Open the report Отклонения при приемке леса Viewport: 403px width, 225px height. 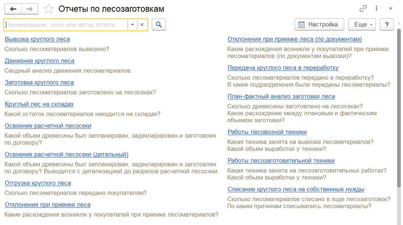tap(48, 205)
